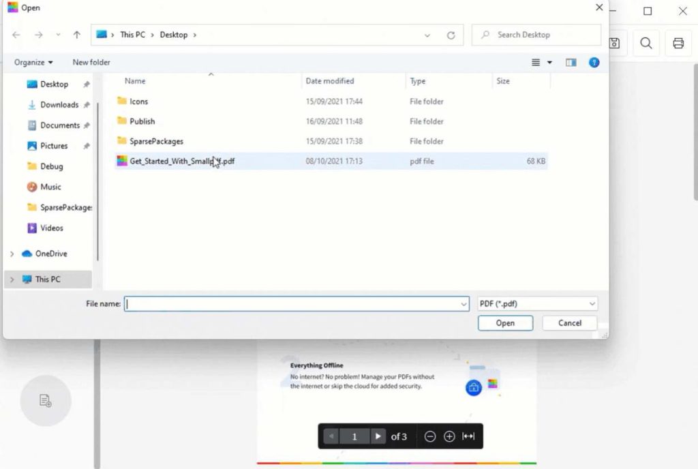Click the Icons folder icon
698x469 pixels.
click(121, 101)
